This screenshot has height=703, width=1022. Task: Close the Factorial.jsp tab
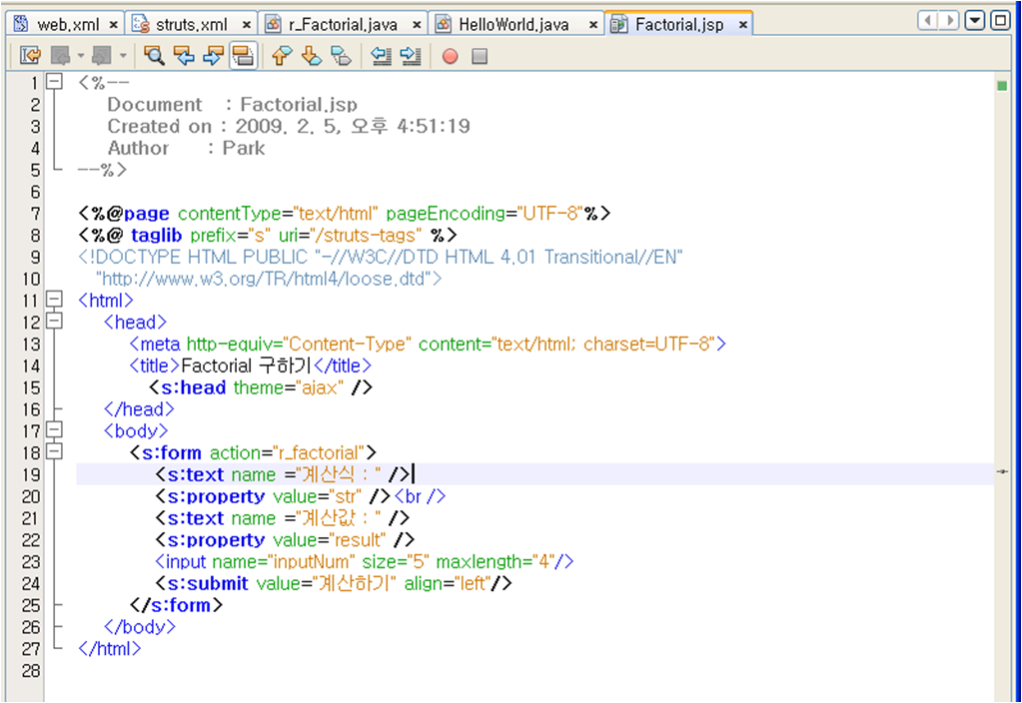tap(742, 25)
